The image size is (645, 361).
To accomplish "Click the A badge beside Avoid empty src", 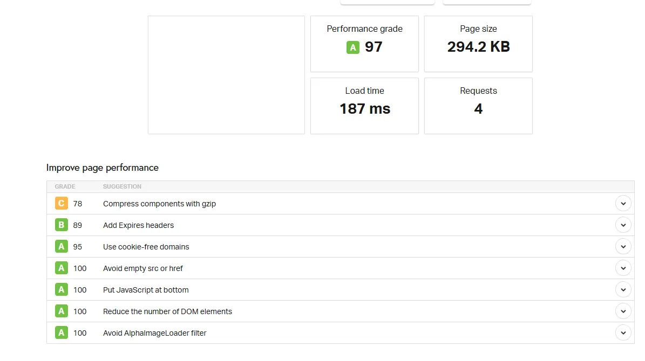I will (61, 268).
